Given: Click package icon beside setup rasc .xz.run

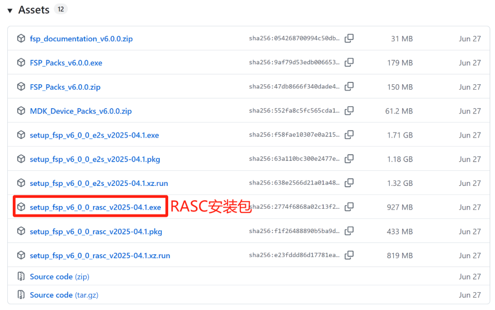Looking at the screenshot, I should [x=21, y=255].
